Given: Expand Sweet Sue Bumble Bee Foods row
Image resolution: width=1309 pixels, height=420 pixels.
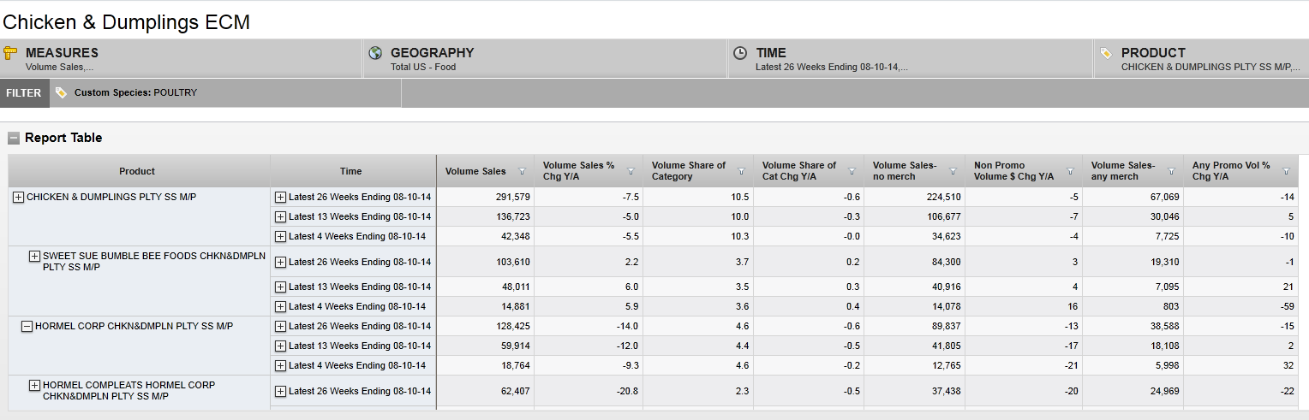Looking at the screenshot, I should [x=34, y=256].
